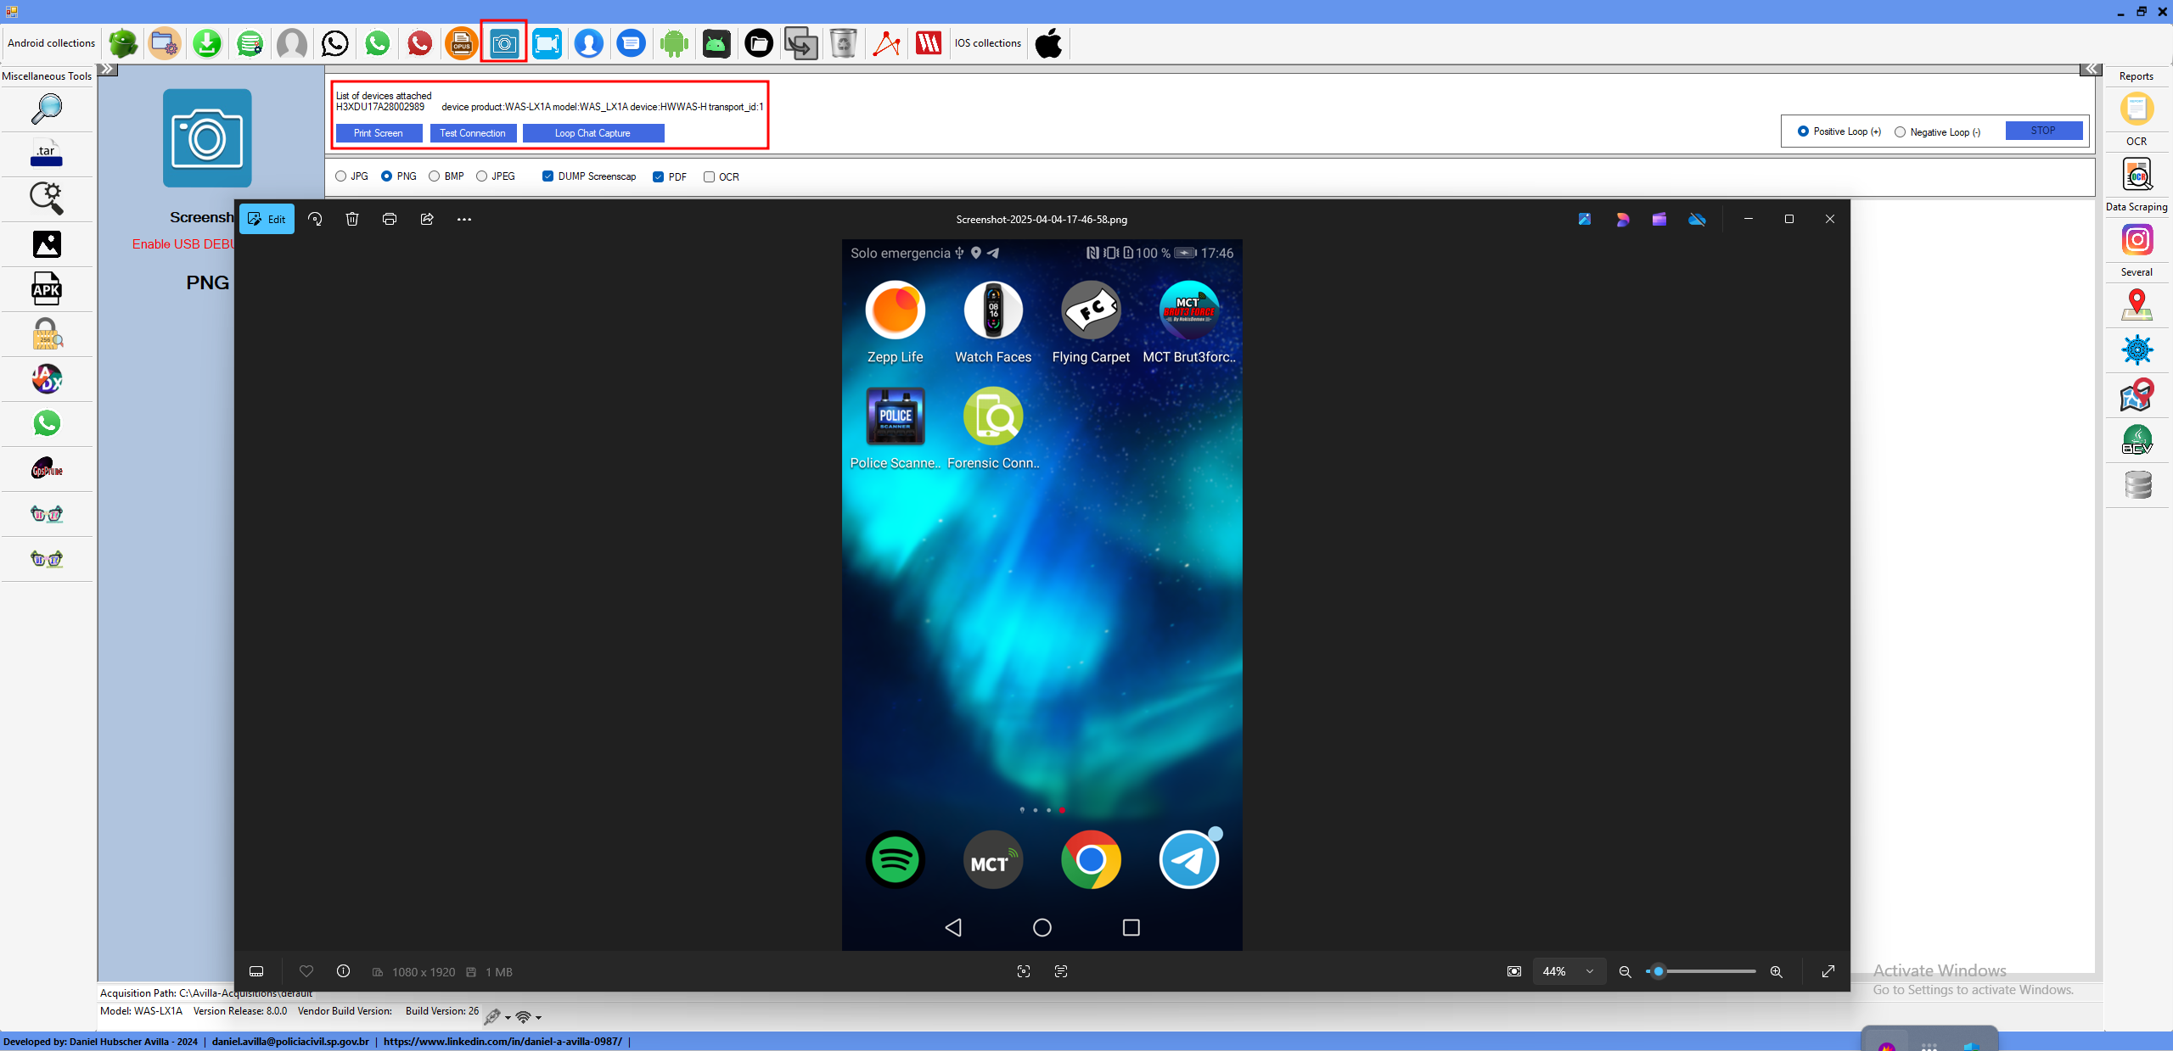2173x1051 pixels.
Task: Open the Instagram data scraping icon
Action: pyautogui.click(x=2137, y=240)
